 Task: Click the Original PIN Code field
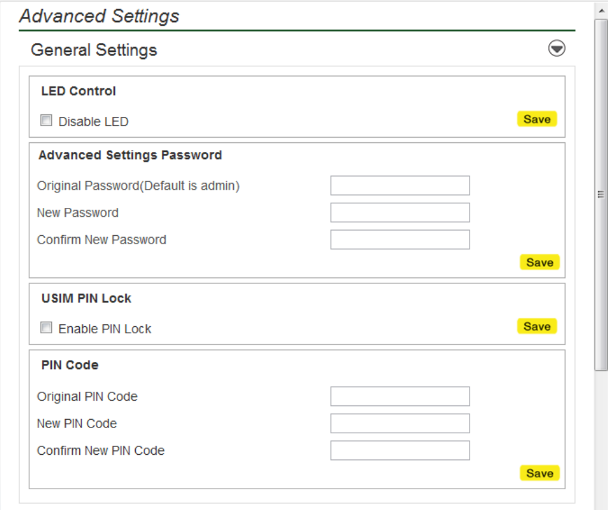click(399, 396)
